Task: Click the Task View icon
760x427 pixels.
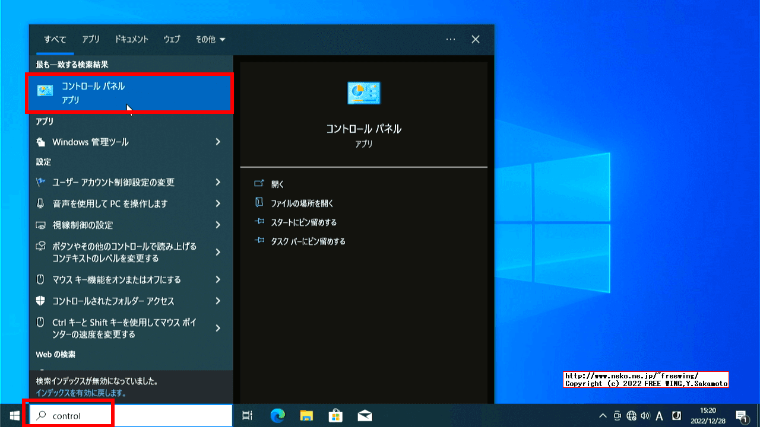Action: tap(247, 416)
